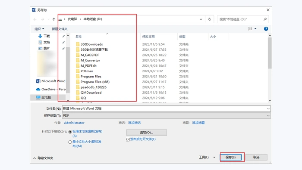The height and width of the screenshot is (170, 302).
Task: Collapse folders with 隐藏文件夹
Action: (x=43, y=158)
